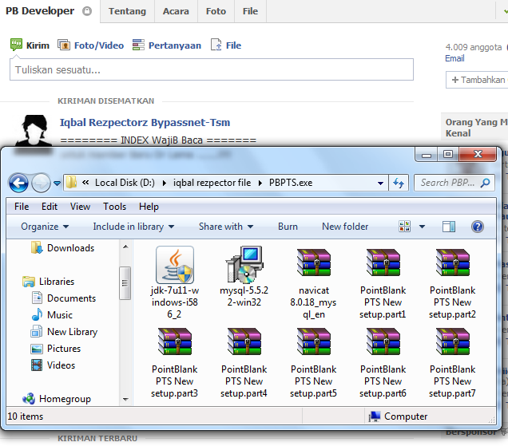508x446 pixels.
Task: Expand the Local Disk (D:) breadcrumb arrow
Action: pyautogui.click(x=165, y=183)
